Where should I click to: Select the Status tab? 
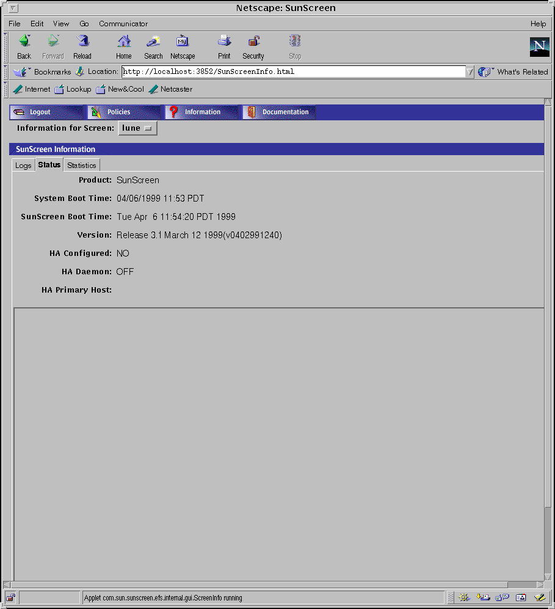pyautogui.click(x=49, y=165)
